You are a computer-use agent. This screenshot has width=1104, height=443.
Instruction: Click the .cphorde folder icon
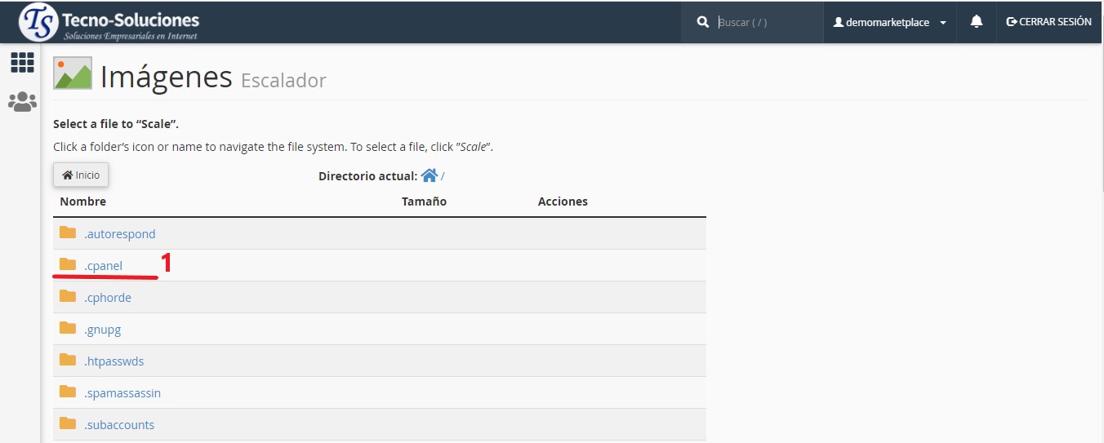point(68,297)
